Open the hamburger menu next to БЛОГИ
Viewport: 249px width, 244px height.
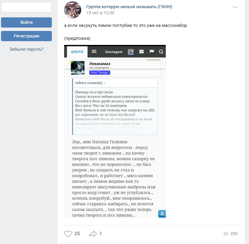94,51
